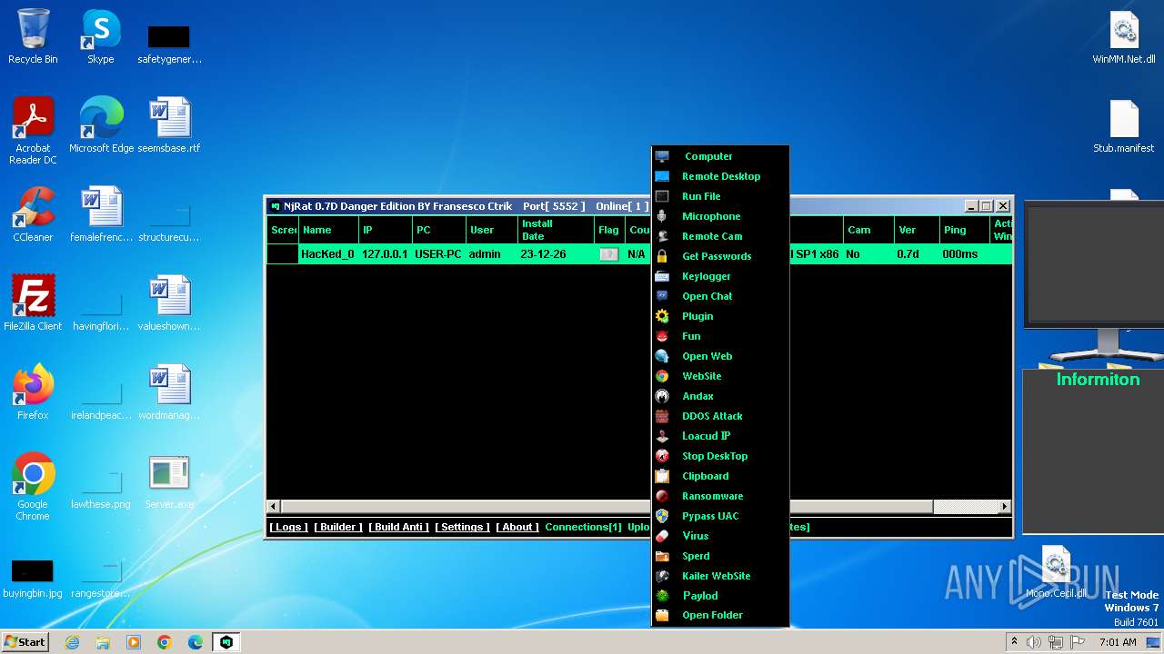Click the Clipboard icon in the menu
The height and width of the screenshot is (654, 1164).
(662, 476)
